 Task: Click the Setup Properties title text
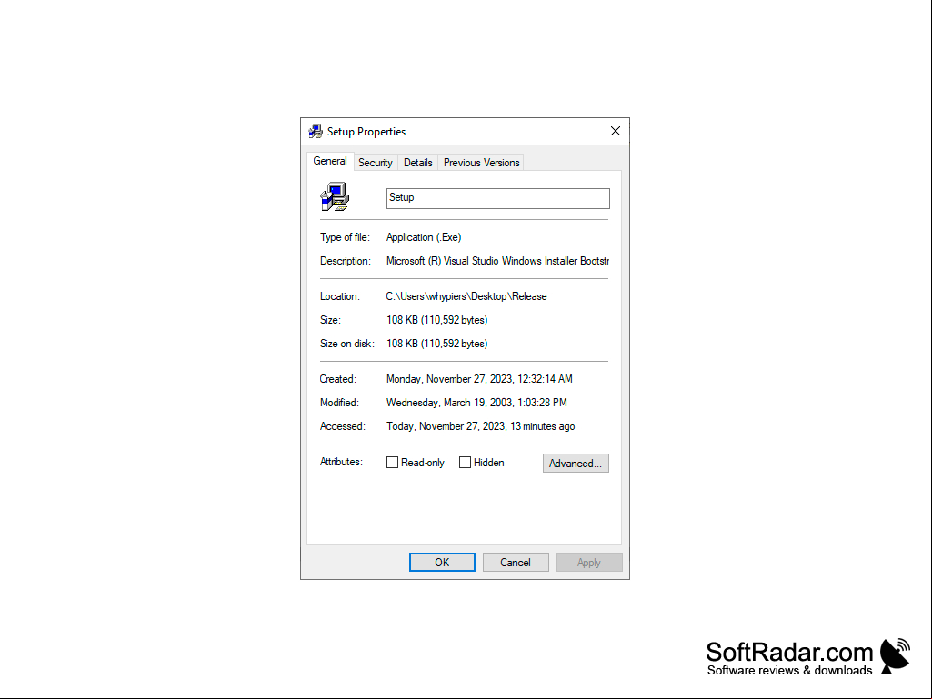366,132
